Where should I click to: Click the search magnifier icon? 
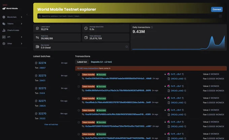click(x=40, y=16)
